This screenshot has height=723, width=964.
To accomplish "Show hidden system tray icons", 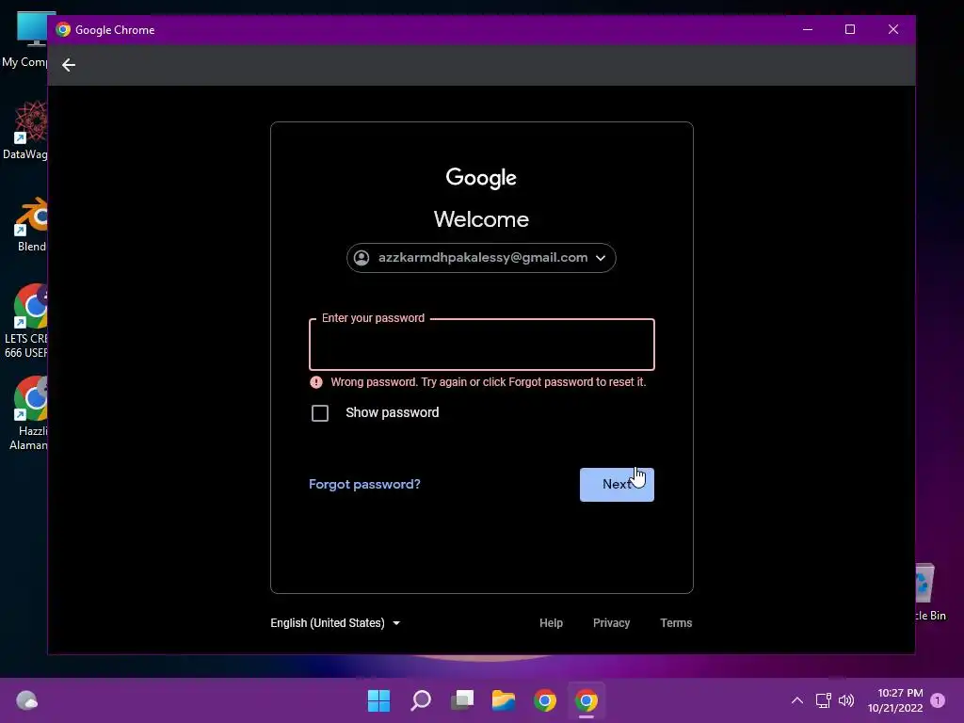I will [796, 700].
